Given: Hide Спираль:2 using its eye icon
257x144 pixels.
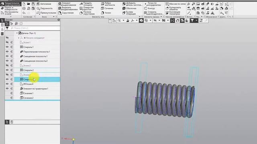Looking at the screenshot, I should [x=7, y=70].
